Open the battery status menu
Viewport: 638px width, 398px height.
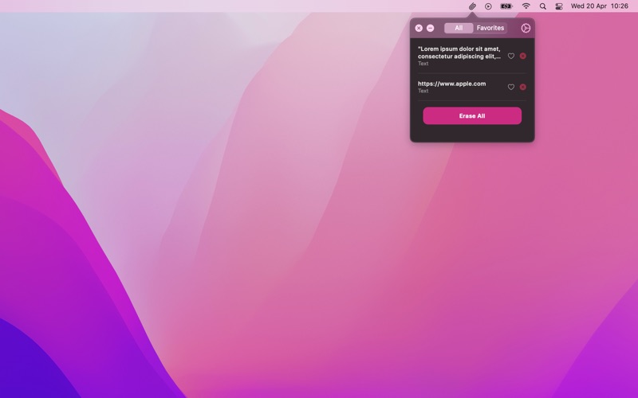point(506,6)
